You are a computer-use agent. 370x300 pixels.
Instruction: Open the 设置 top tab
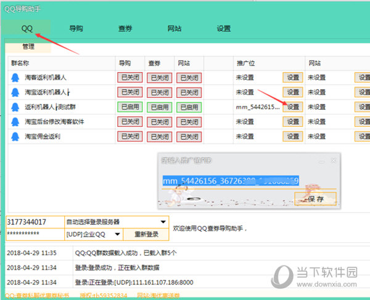pos(223,28)
